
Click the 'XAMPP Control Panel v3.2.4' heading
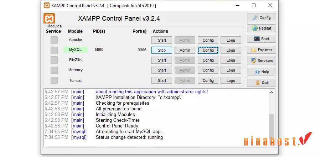coord(119,19)
